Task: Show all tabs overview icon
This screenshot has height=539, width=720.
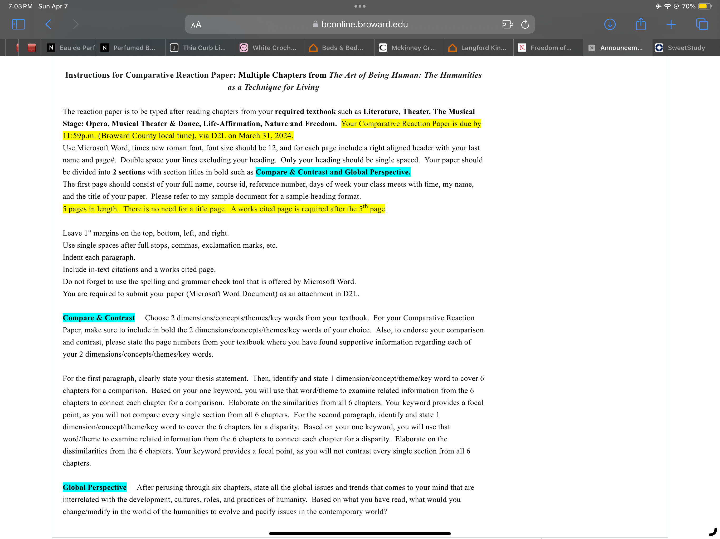Action: pos(702,24)
